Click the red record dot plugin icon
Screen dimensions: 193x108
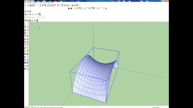(x=35, y=20)
